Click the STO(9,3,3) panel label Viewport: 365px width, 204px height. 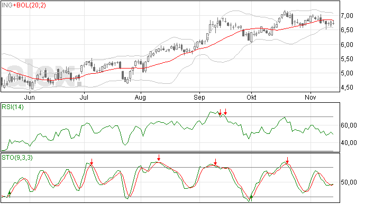click(x=17, y=158)
